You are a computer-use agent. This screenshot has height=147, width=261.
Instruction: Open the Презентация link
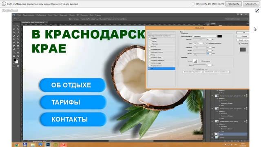tap(10, 10)
